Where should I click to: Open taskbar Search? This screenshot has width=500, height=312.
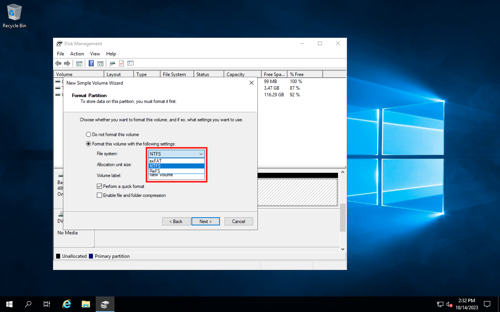[28, 304]
